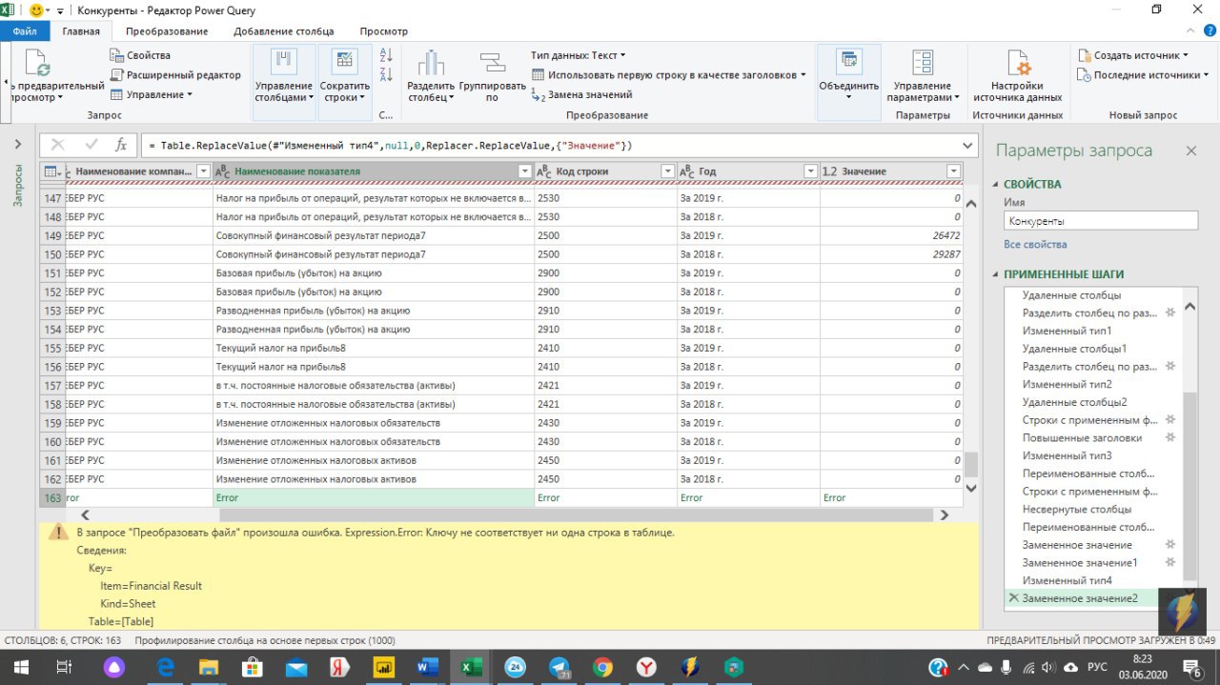The height and width of the screenshot is (685, 1220).
Task: Open Telegram from the taskbar
Action: coord(559,668)
